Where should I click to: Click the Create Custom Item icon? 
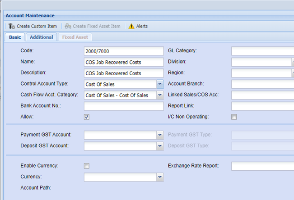point(12,26)
